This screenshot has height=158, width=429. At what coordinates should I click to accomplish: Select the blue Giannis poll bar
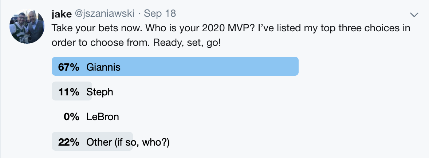pyautogui.click(x=175, y=66)
